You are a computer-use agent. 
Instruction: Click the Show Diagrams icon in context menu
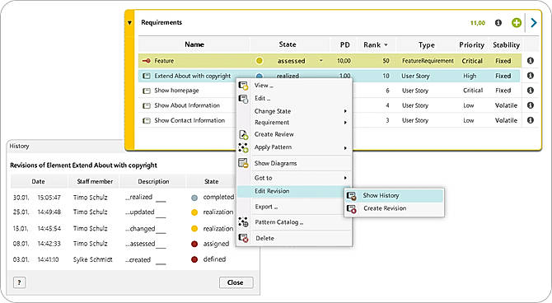tap(243, 163)
